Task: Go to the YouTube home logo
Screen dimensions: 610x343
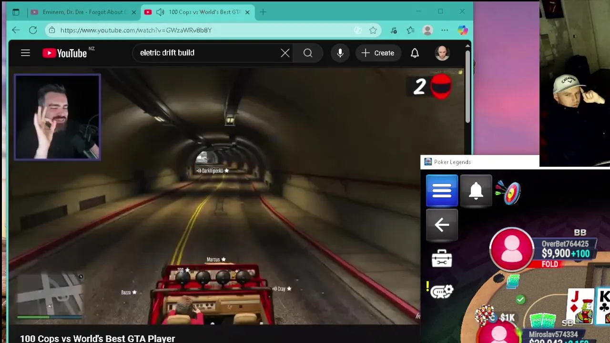Action: coord(64,53)
